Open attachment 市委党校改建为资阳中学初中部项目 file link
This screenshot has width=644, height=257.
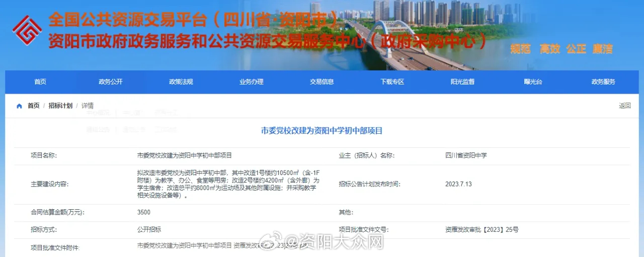pyautogui.click(x=222, y=245)
